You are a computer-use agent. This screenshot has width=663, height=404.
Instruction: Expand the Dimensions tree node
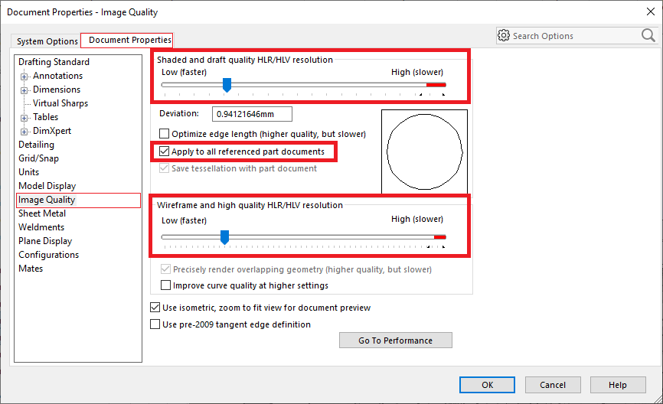(x=24, y=90)
